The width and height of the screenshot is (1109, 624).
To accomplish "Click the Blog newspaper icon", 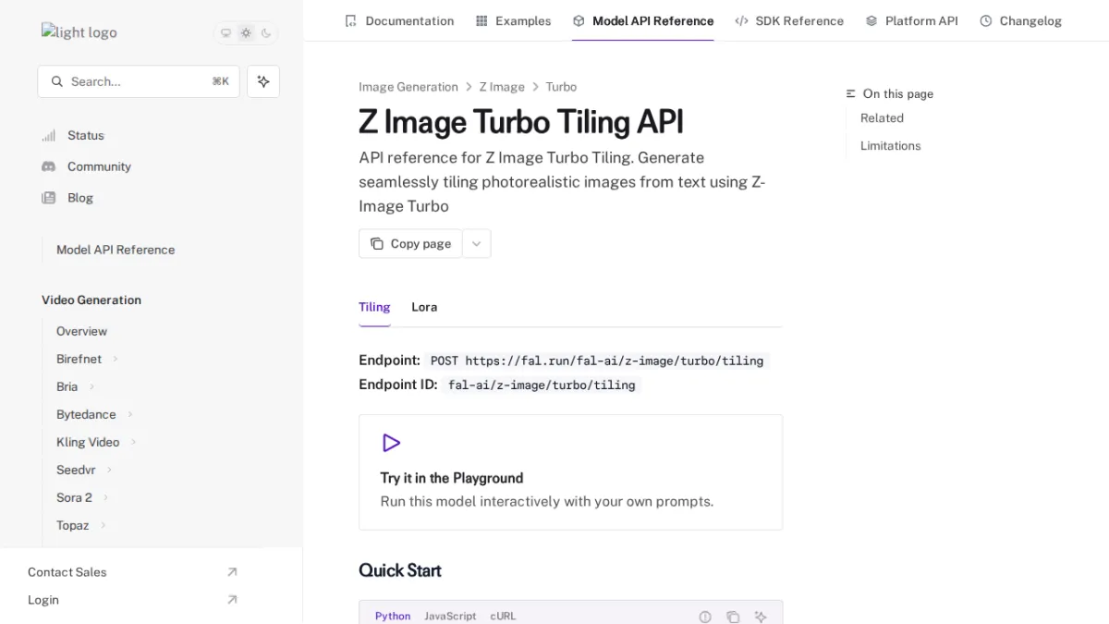I will pyautogui.click(x=49, y=198).
